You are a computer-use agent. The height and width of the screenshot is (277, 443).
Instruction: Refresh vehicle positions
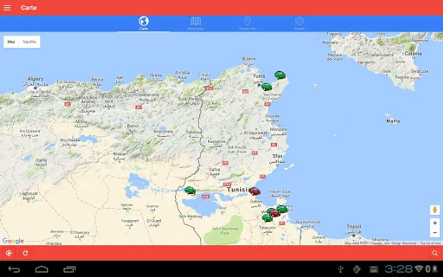(x=26, y=253)
